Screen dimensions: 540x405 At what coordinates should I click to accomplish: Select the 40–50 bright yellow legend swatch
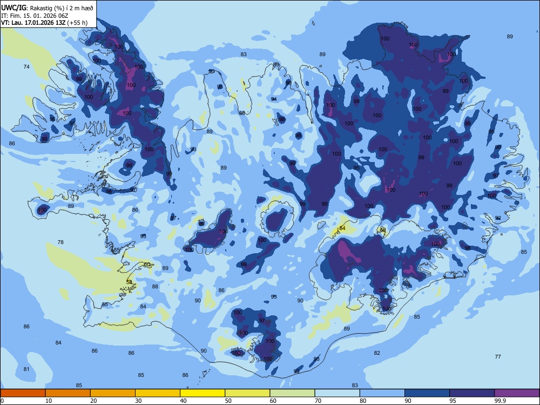(202, 393)
